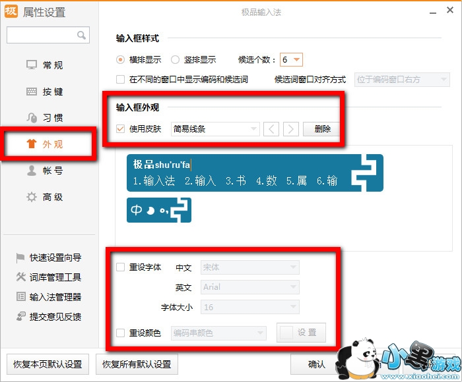This screenshot has height=382, width=462.
Task: Select 横排显示 radio button
Action: [x=120, y=60]
